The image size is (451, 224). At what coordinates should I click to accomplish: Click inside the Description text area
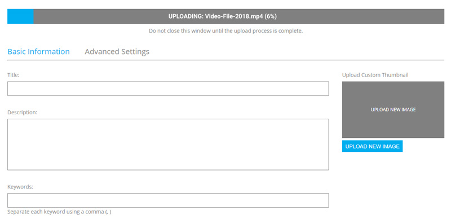click(x=168, y=145)
